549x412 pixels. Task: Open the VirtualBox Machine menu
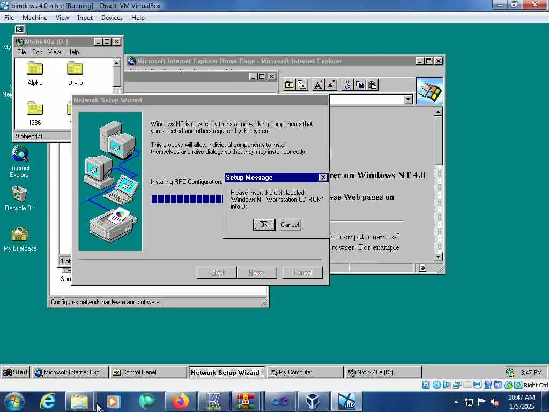(x=35, y=18)
